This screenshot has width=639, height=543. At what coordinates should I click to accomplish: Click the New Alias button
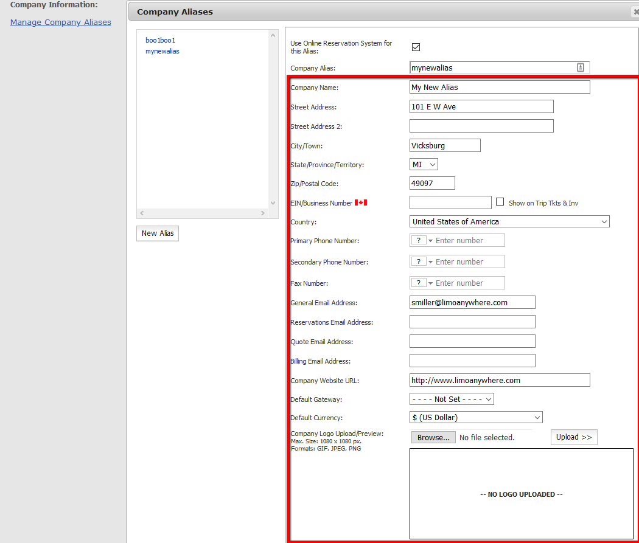click(x=157, y=233)
